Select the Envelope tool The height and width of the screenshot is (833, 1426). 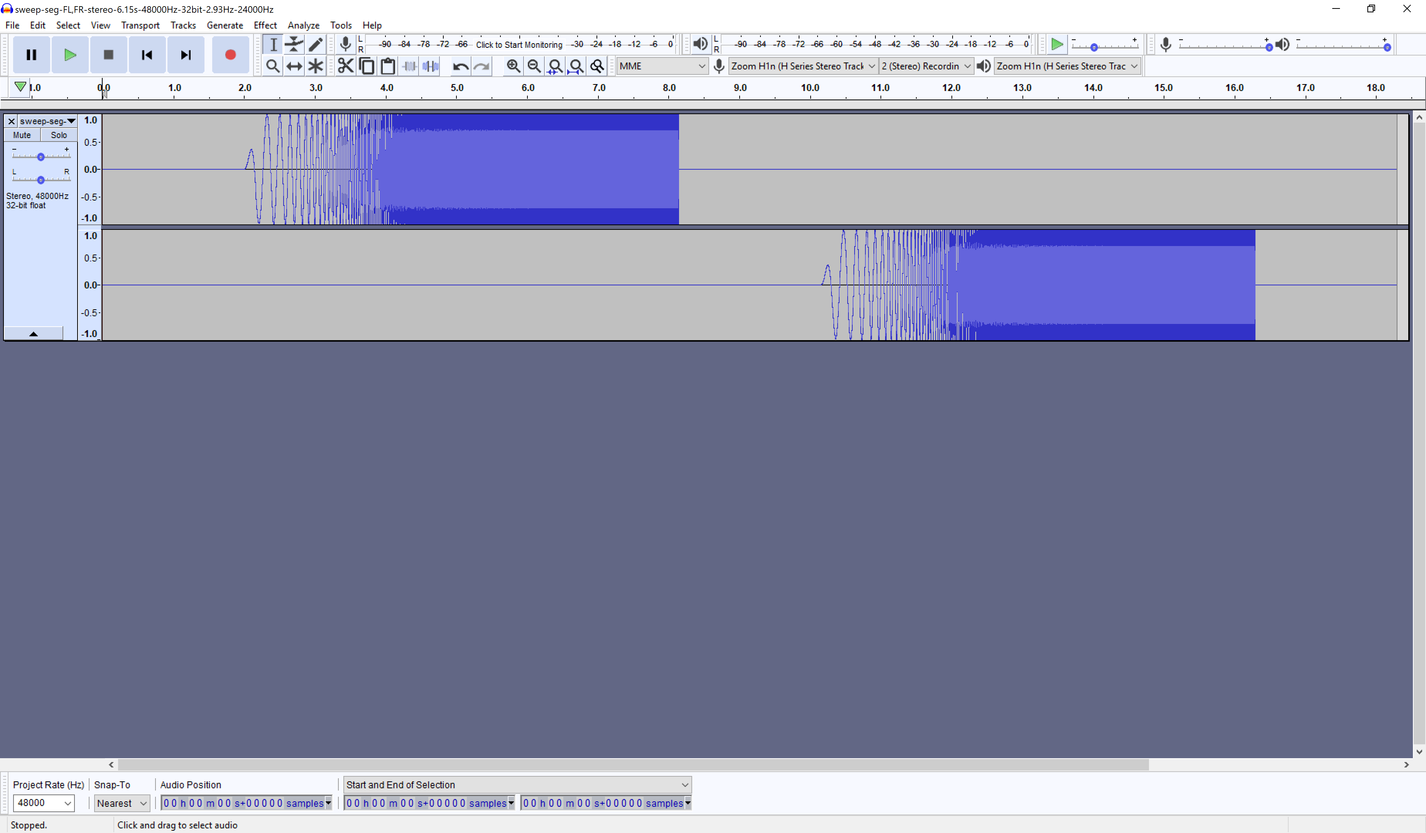coord(294,44)
